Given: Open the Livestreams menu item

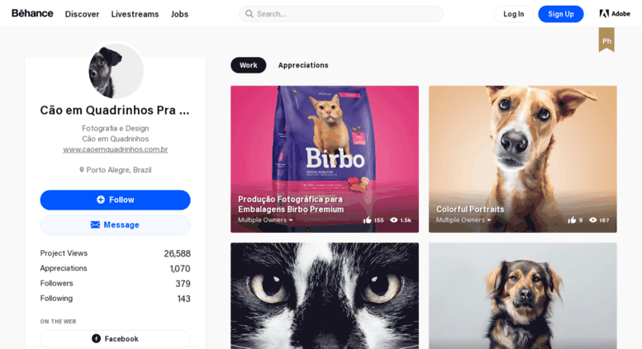Looking at the screenshot, I should (x=135, y=14).
